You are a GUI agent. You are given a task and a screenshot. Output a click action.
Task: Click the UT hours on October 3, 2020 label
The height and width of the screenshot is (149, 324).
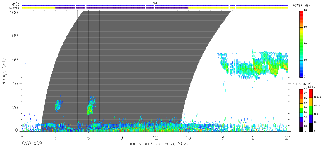(x=155, y=144)
